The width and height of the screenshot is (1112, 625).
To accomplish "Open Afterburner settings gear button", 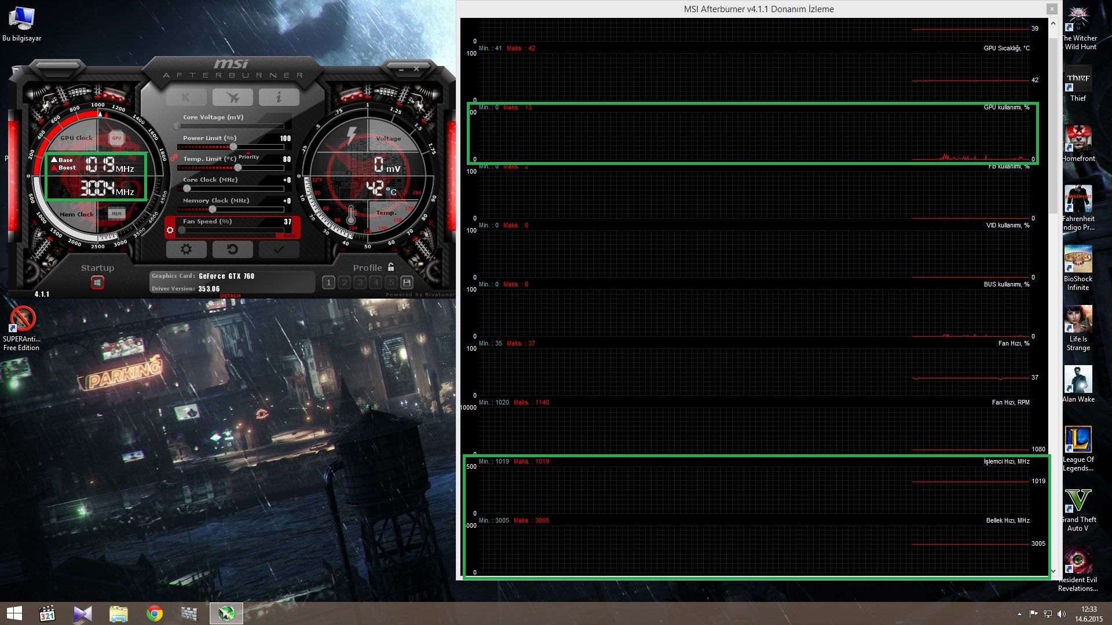I will 186,249.
